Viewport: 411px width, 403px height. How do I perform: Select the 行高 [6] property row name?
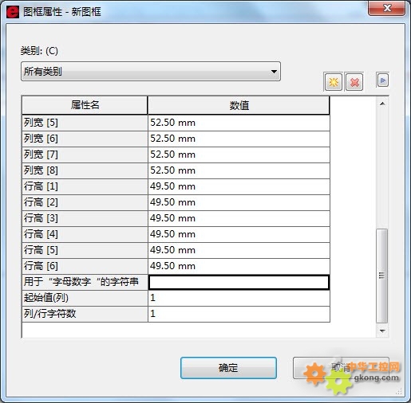pos(85,266)
